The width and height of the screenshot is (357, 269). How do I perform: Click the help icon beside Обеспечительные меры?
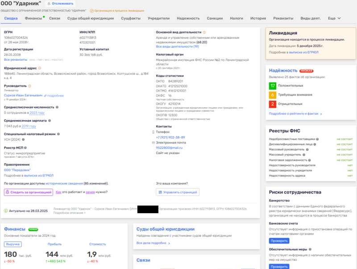(x=310, y=249)
